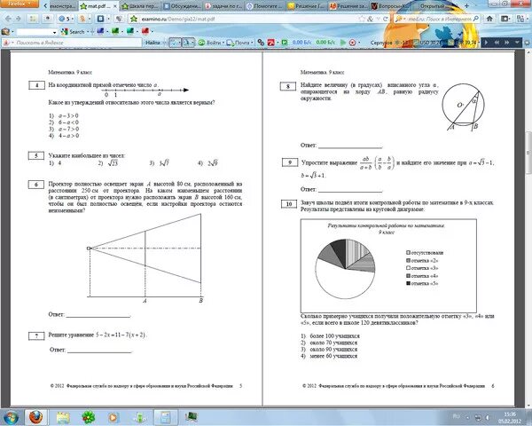Click the file explorer taskbar icon
Screen dimensions: 532x426
[63, 417]
